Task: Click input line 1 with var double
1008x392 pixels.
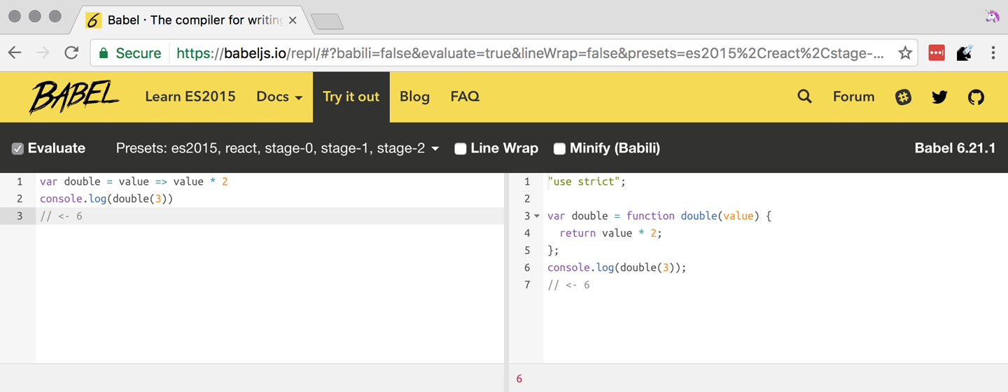Action: [134, 182]
